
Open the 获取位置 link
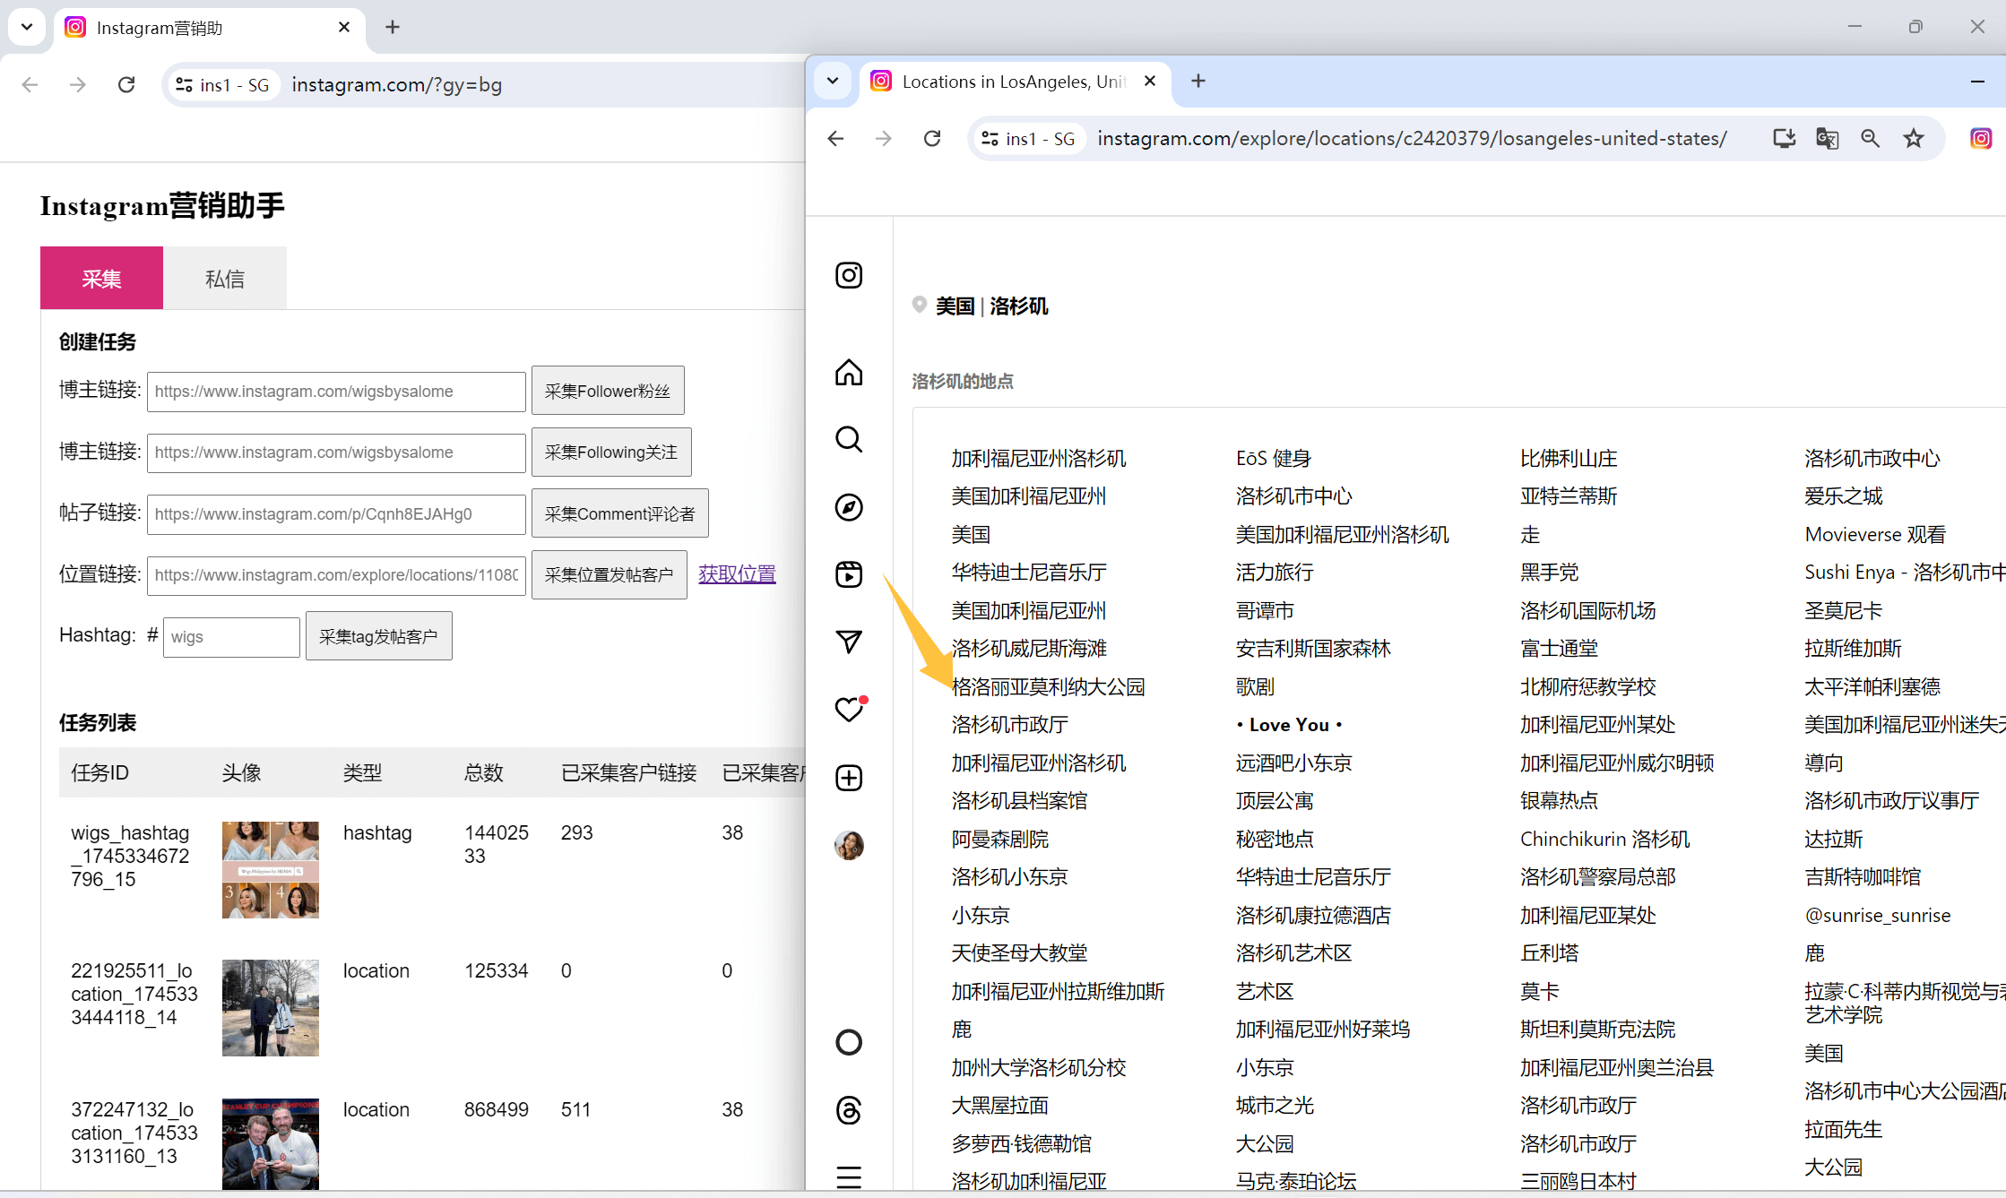coord(737,573)
